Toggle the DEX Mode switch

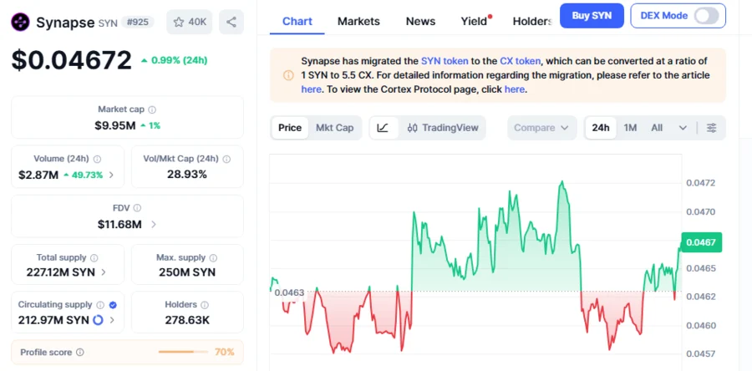click(705, 16)
